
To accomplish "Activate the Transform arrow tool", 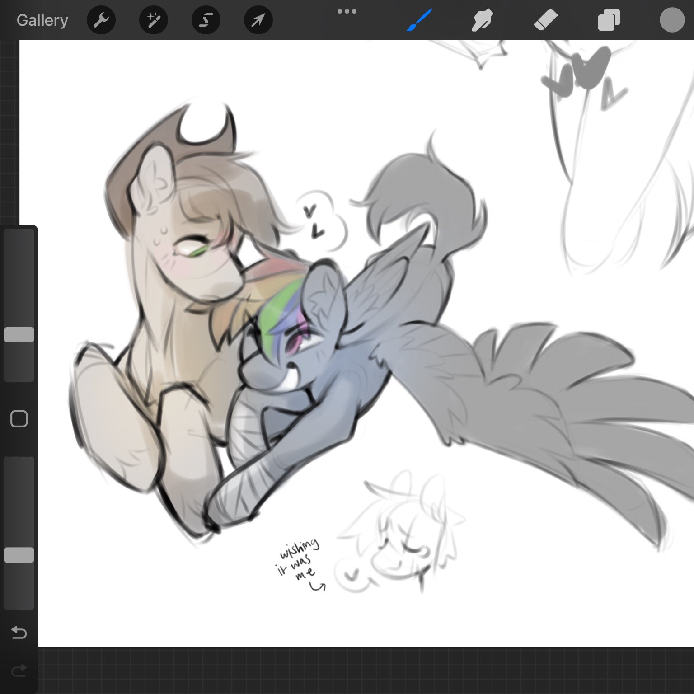I will pos(258,20).
